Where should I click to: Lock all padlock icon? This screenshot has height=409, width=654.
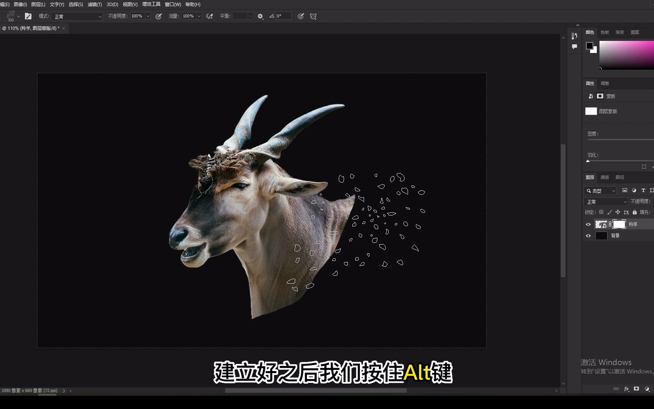coord(635,212)
